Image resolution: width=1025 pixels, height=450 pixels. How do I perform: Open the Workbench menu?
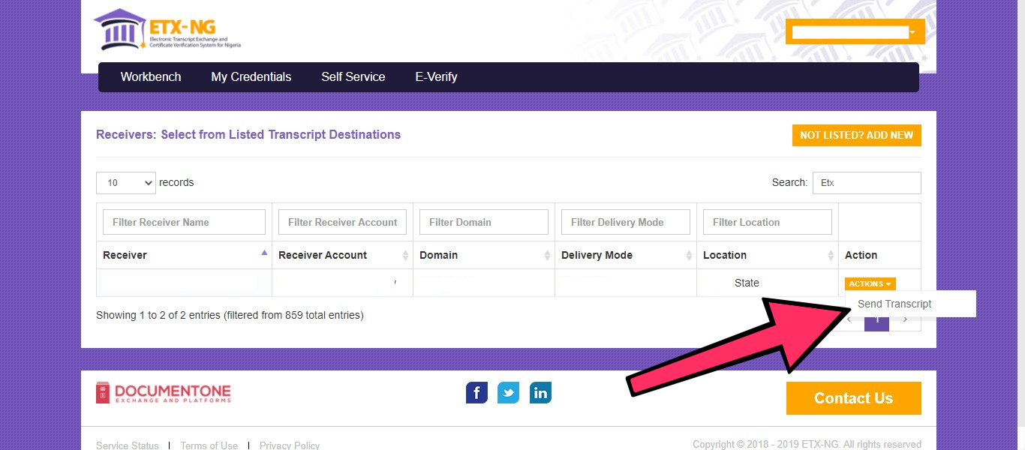pyautogui.click(x=150, y=76)
